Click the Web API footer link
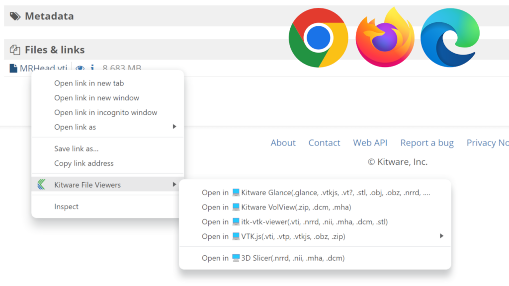Screen dimensions: 509x286 pos(370,143)
